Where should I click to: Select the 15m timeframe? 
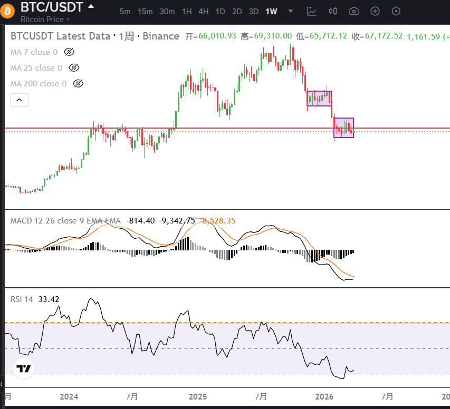[145, 12]
